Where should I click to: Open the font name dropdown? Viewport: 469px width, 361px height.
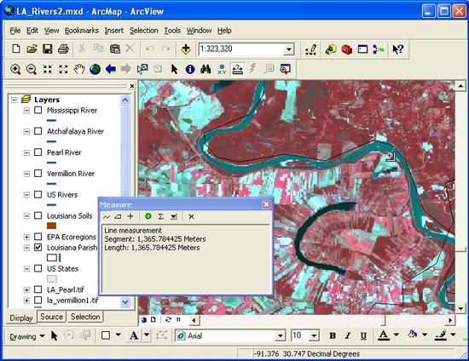click(280, 336)
